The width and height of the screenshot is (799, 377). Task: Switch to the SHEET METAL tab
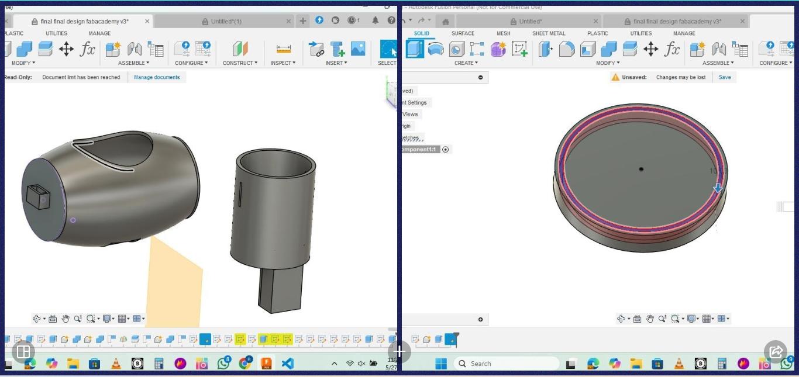point(549,33)
